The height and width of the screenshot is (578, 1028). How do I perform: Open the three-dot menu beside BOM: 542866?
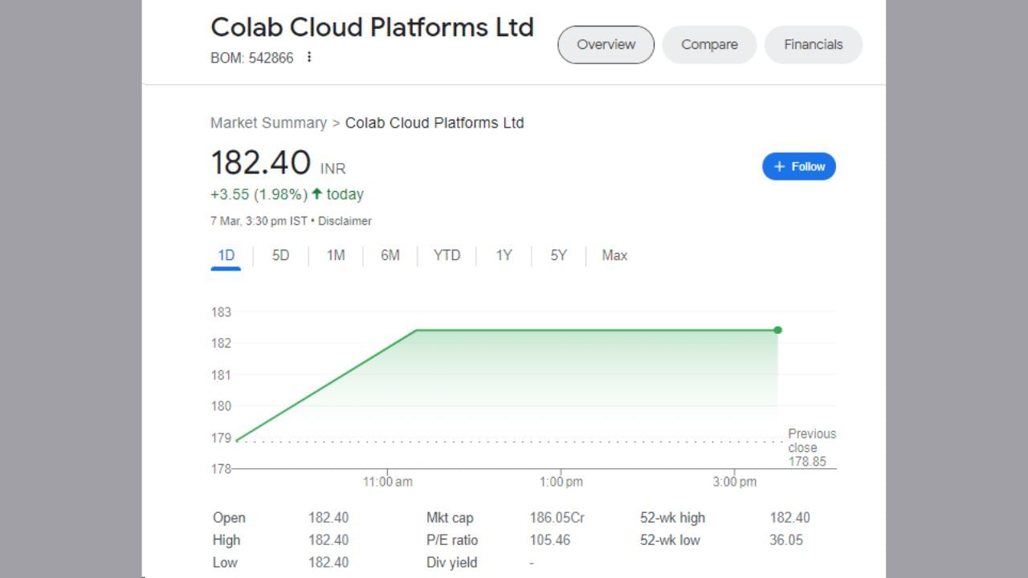pyautogui.click(x=309, y=58)
